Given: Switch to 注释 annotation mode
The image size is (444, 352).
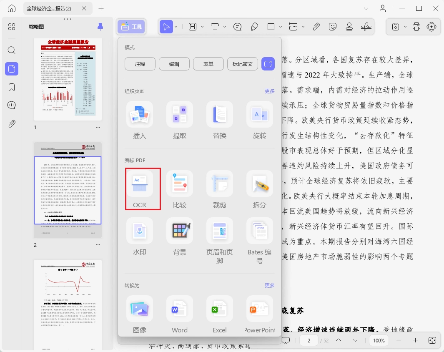Looking at the screenshot, I should [140, 64].
